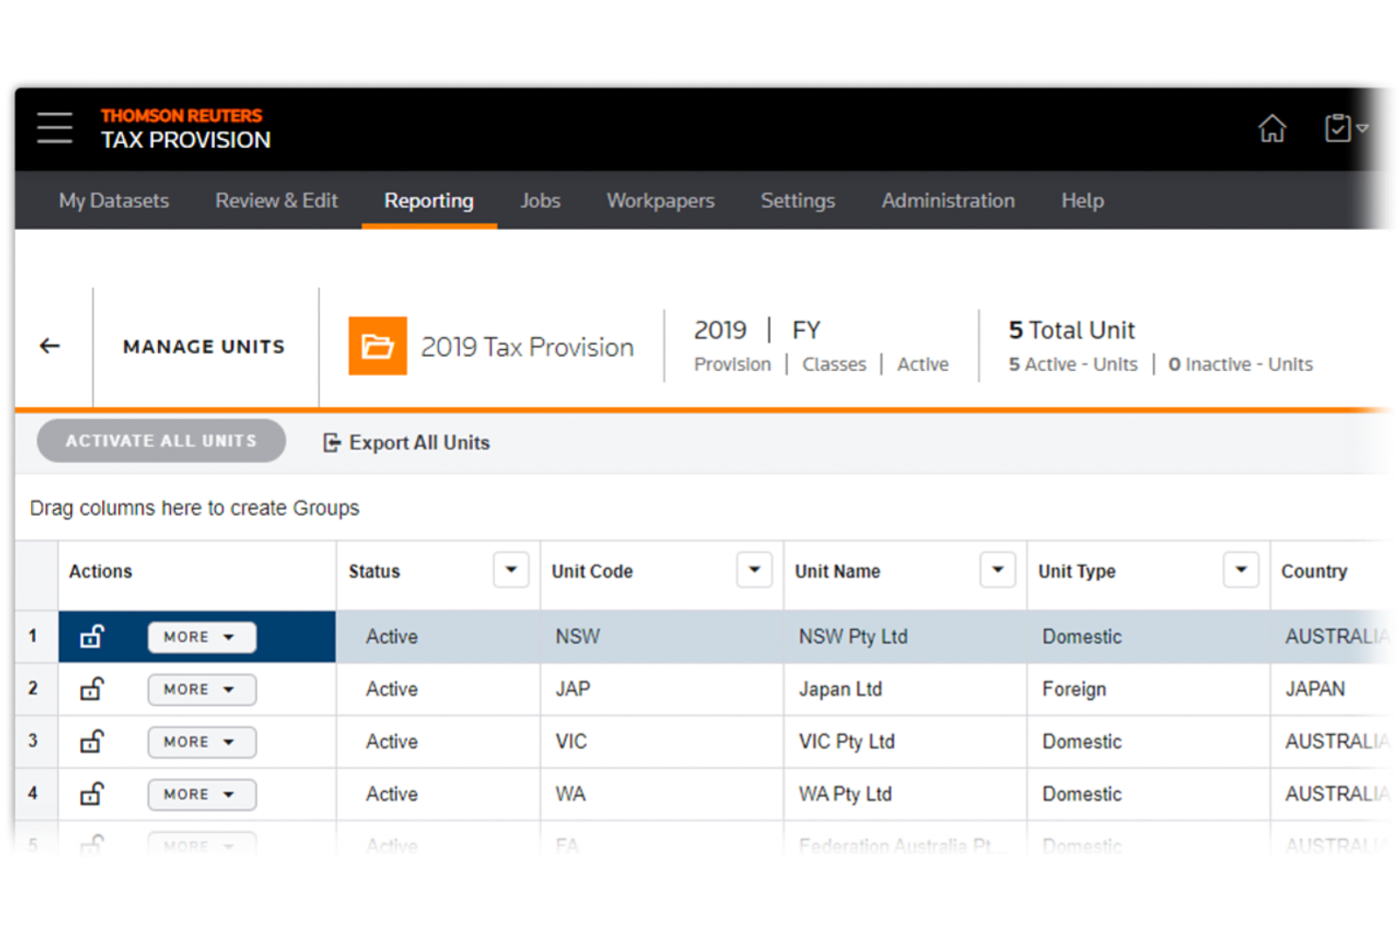
Task: Expand the clipboard dropdown arrow in header
Action: 1362,128
